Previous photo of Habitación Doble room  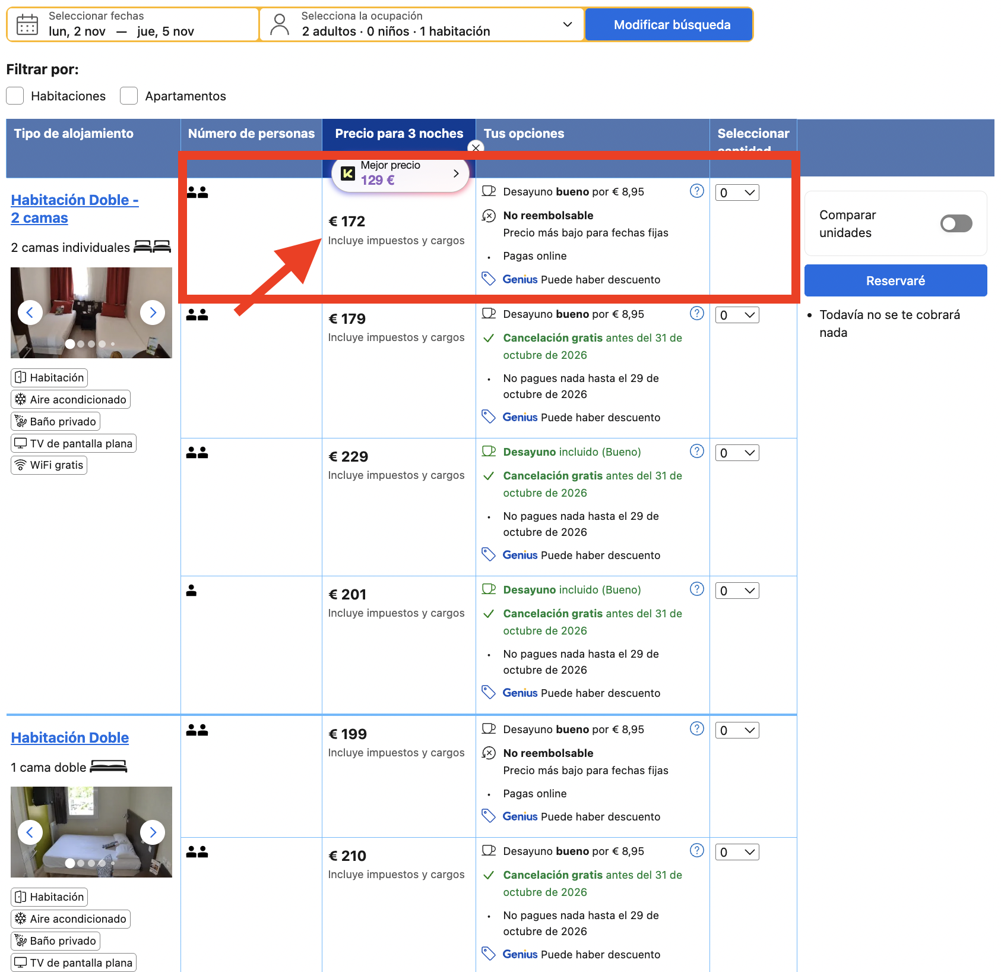(30, 832)
